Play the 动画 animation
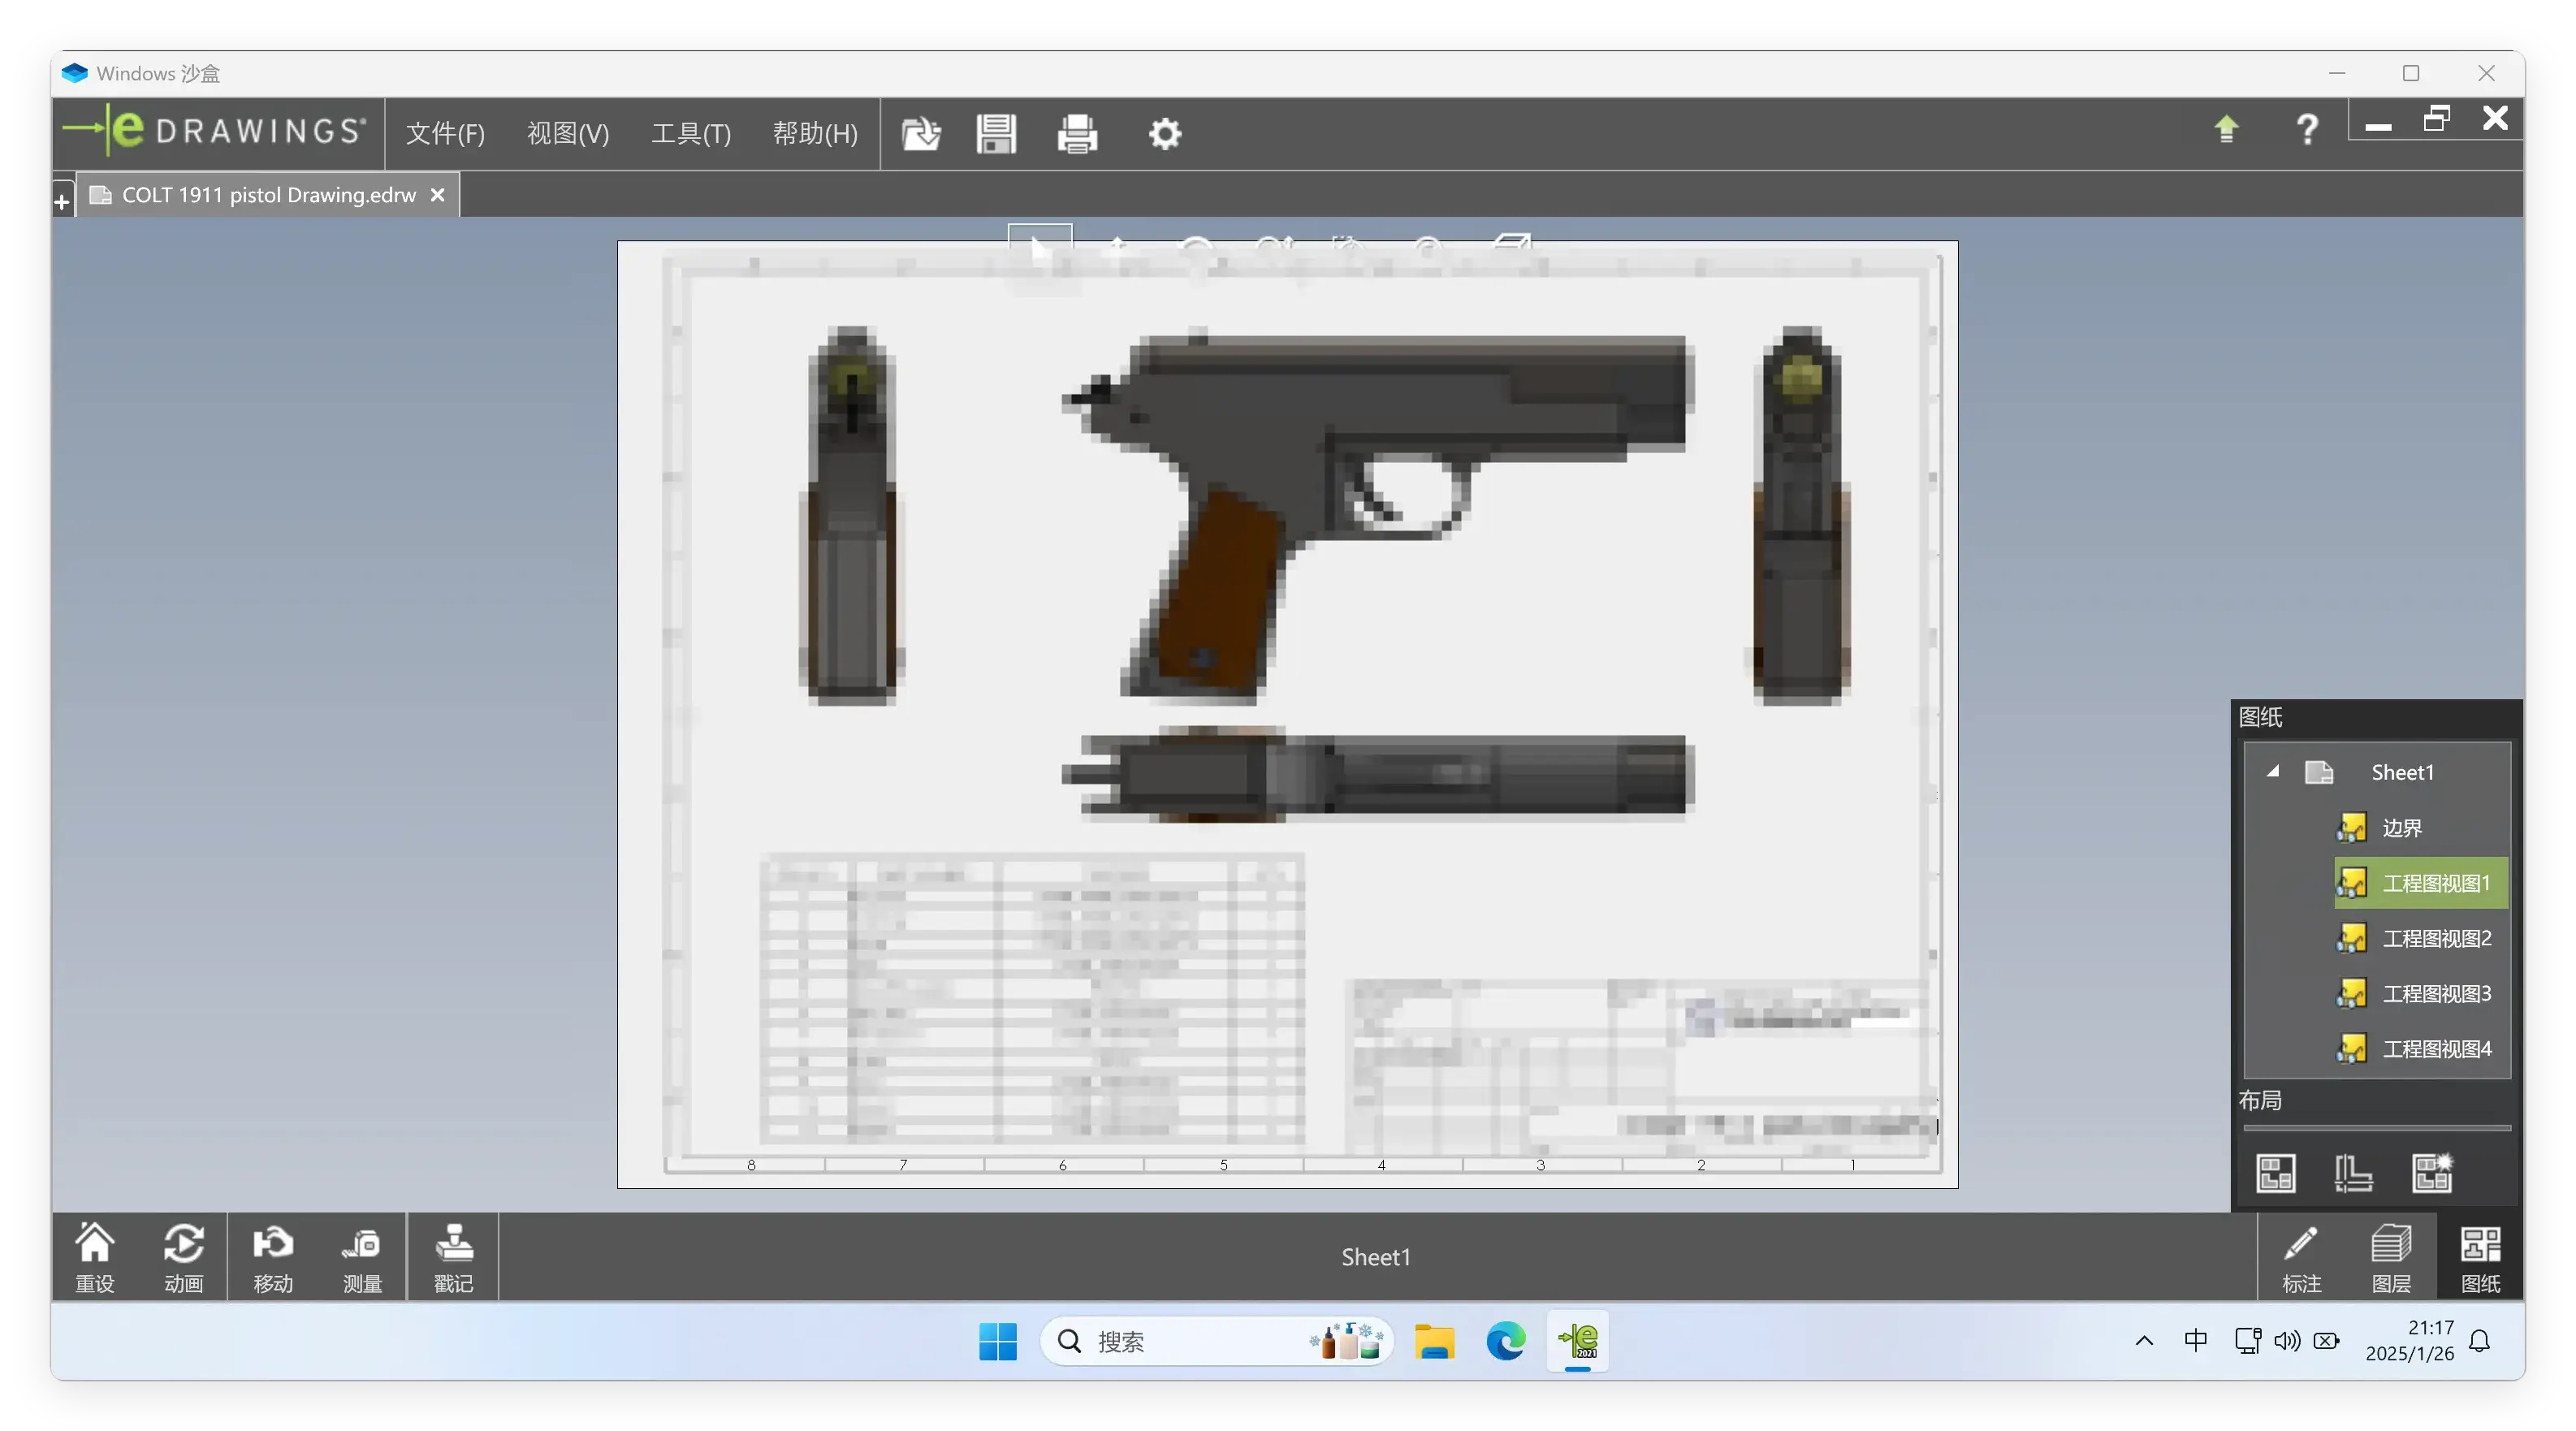 coord(183,1258)
